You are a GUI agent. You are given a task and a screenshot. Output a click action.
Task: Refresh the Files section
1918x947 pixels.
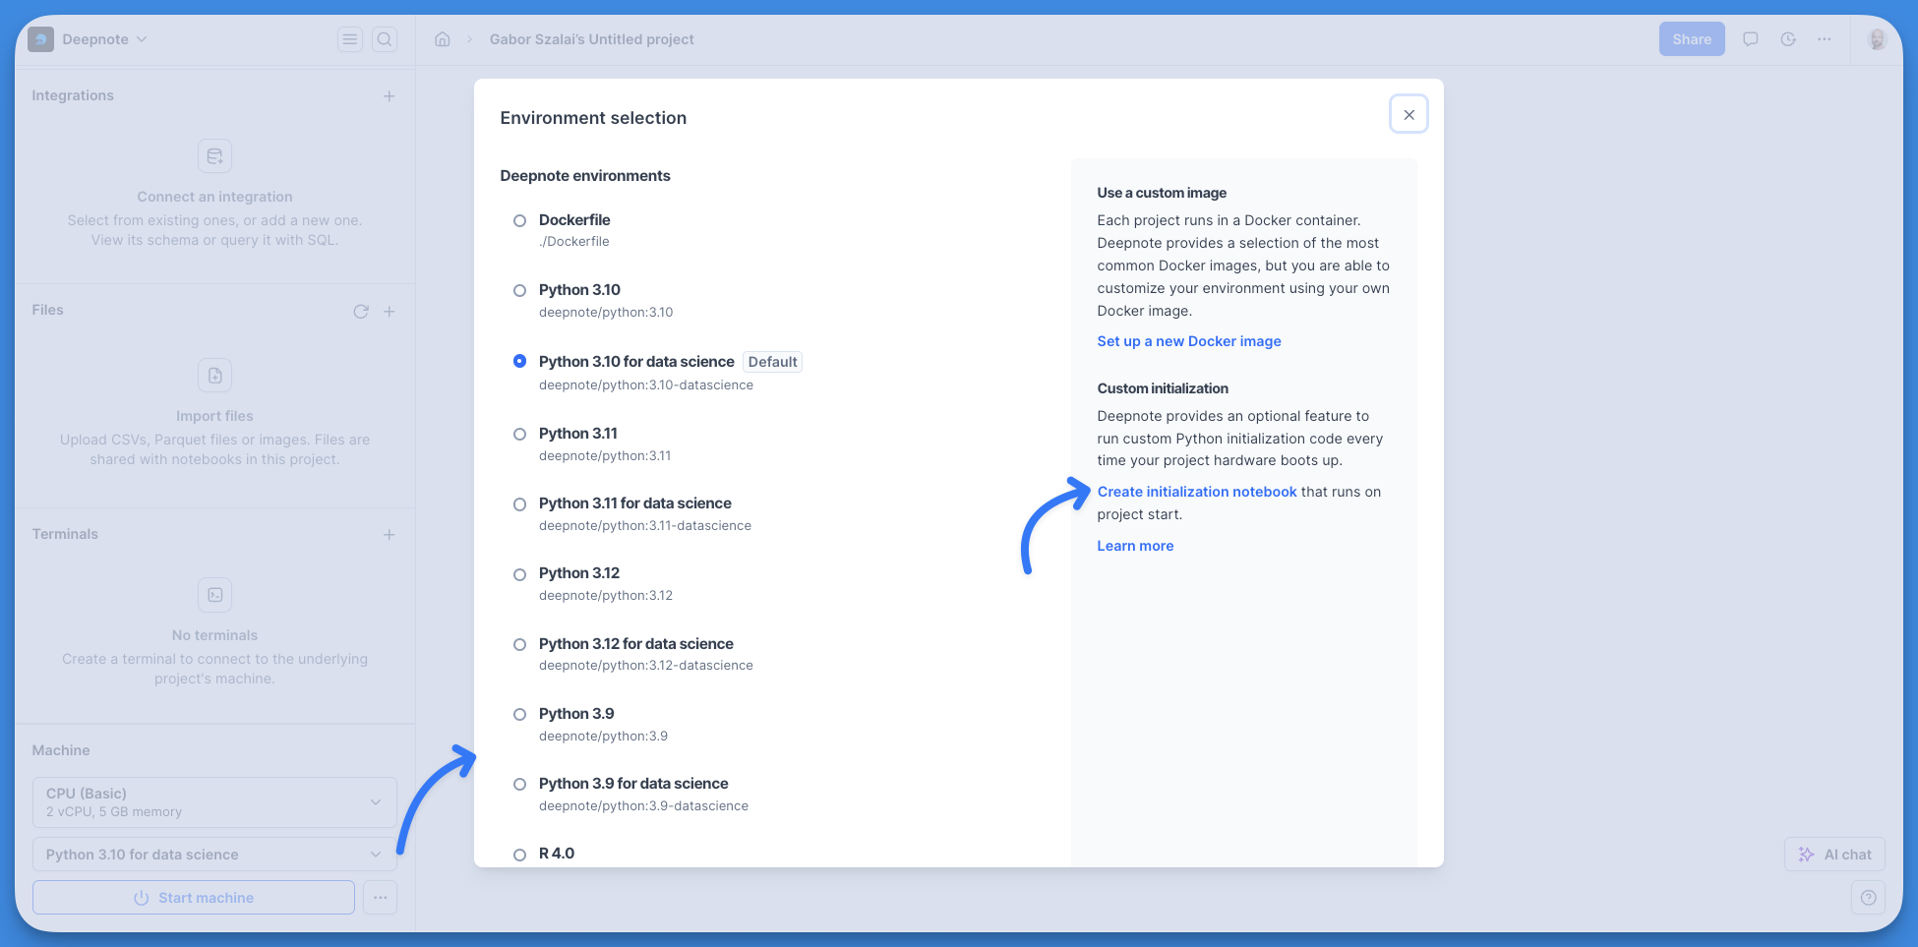361,312
